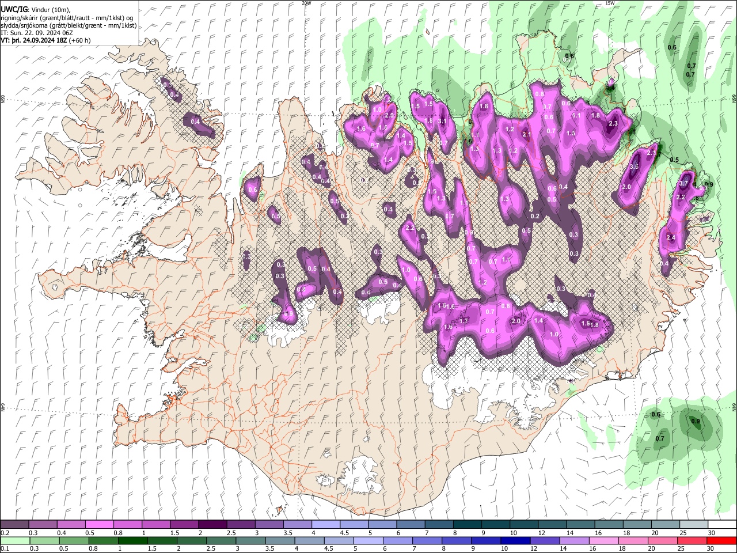The height and width of the screenshot is (553, 737).
Task: Click the 20W longitude label at top
Action: pos(306,3)
